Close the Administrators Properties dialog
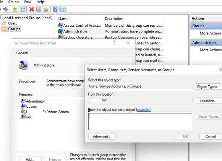The image size is (222, 161). point(128,43)
